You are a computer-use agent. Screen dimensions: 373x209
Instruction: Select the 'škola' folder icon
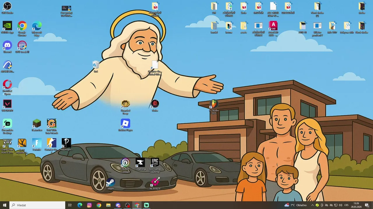click(x=244, y=8)
